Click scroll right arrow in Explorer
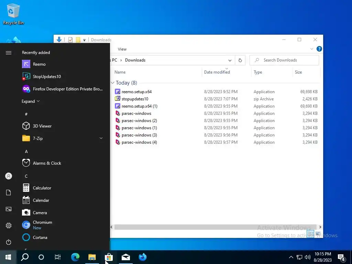 click(320, 227)
